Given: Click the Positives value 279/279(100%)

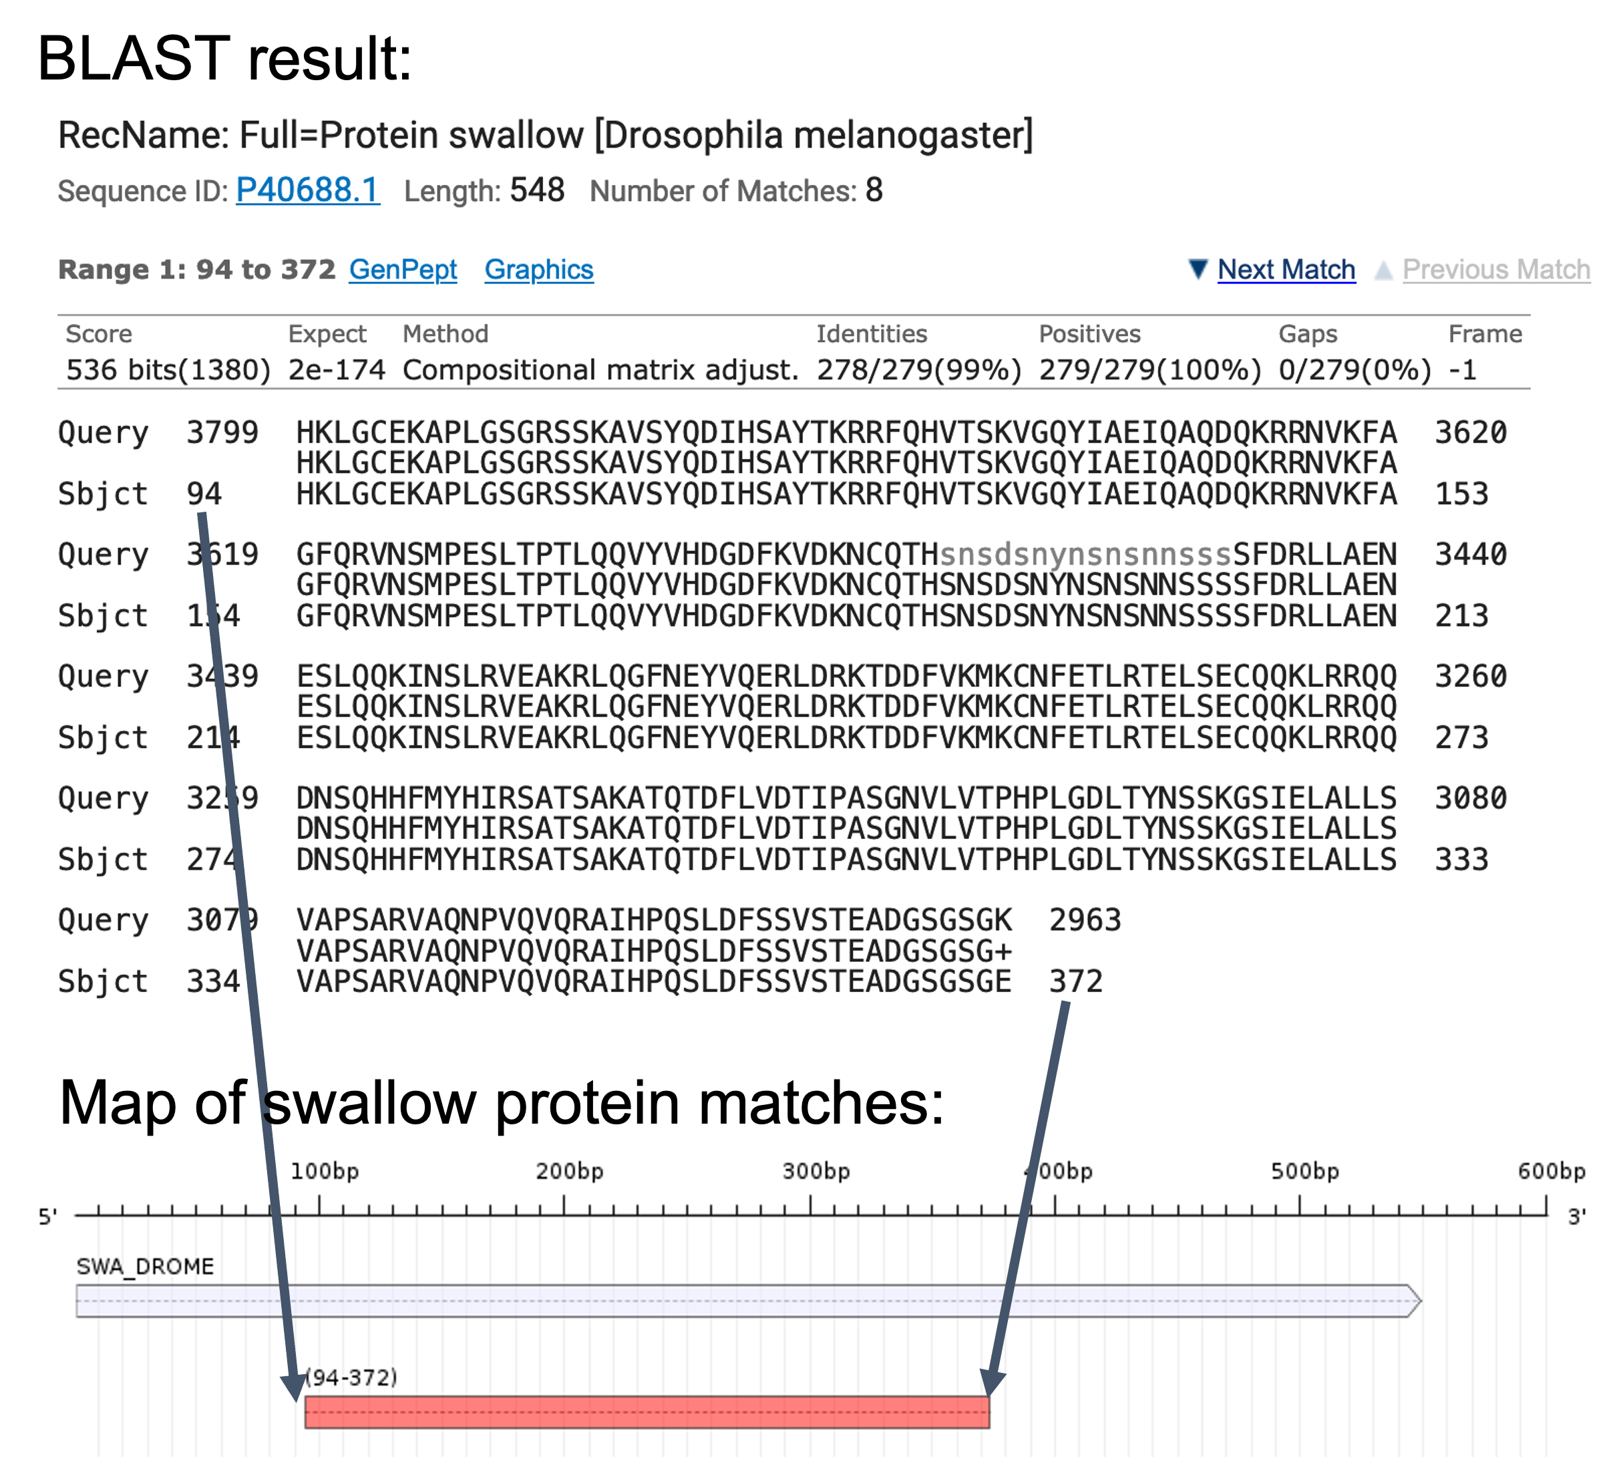Looking at the screenshot, I should pyautogui.click(x=1149, y=369).
